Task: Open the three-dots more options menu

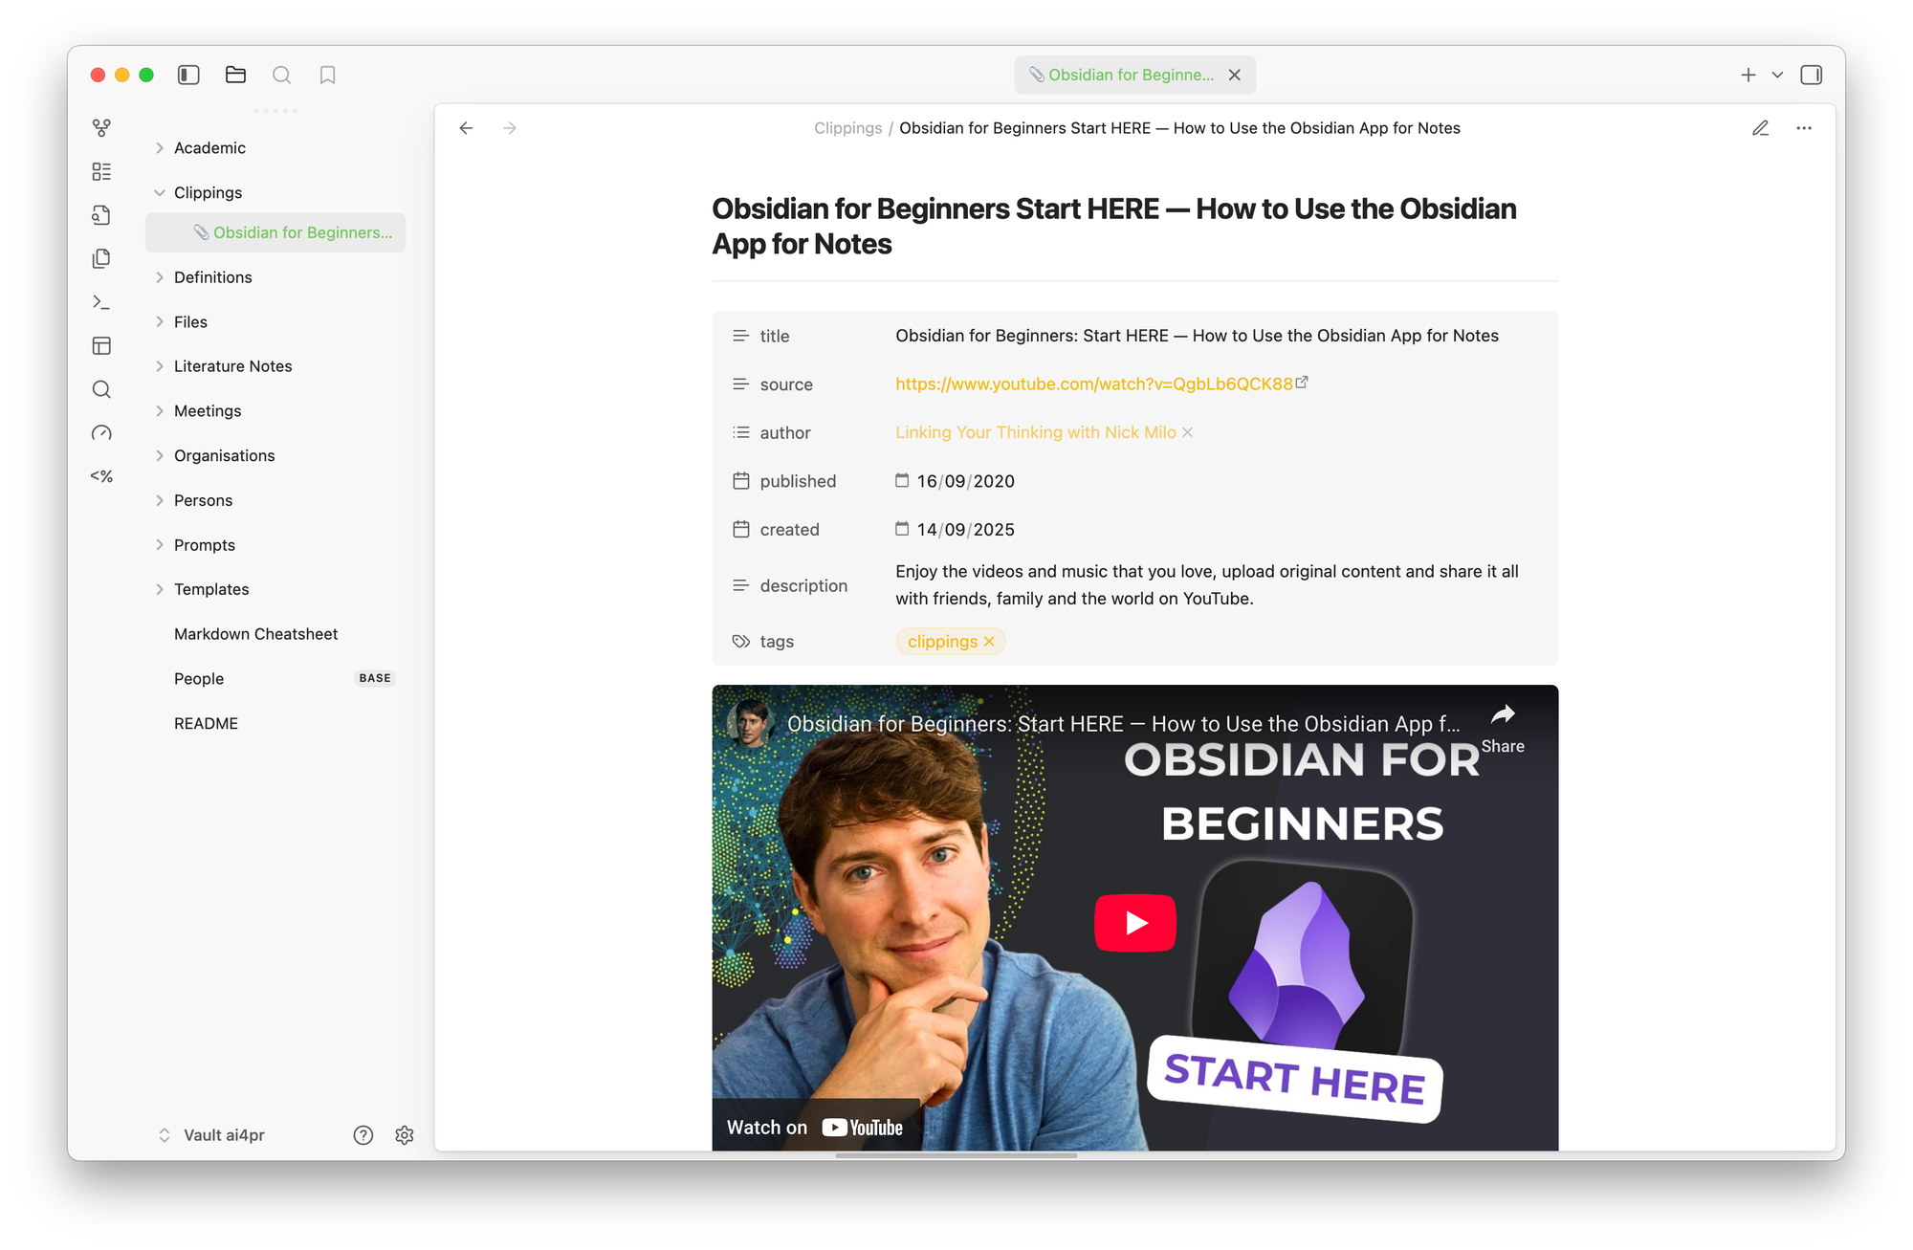Action: coord(1804,128)
